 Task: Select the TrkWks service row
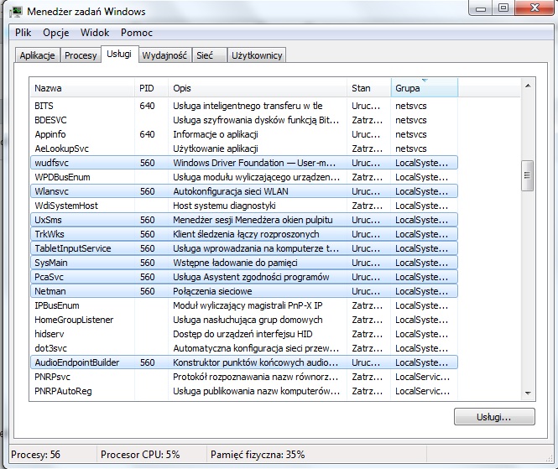(x=244, y=234)
